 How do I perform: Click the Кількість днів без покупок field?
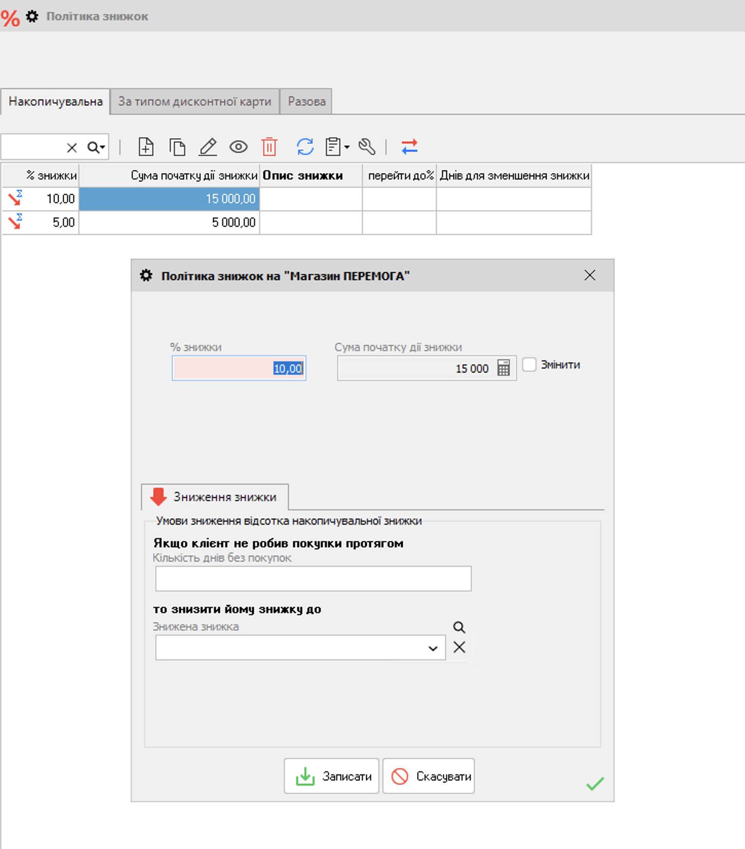(313, 579)
